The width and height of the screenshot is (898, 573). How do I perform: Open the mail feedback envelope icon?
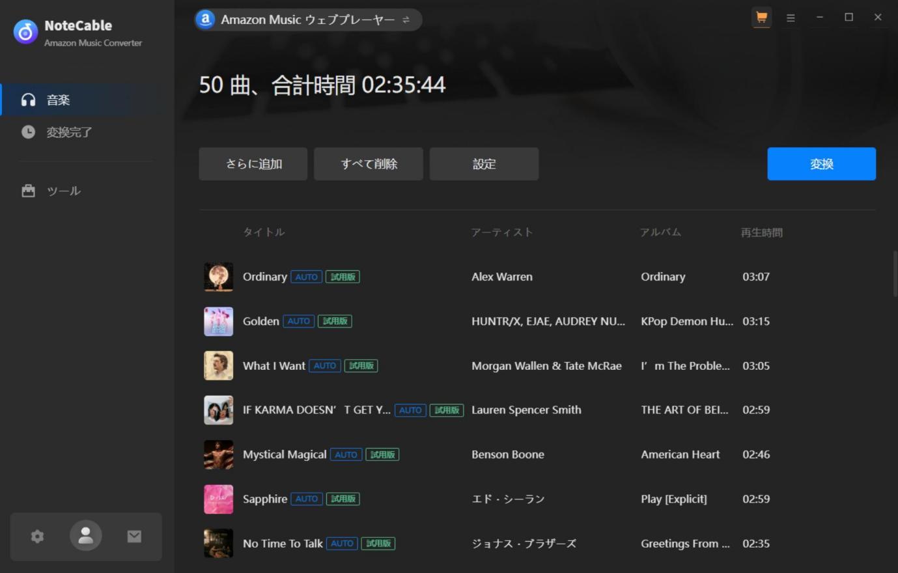point(134,537)
